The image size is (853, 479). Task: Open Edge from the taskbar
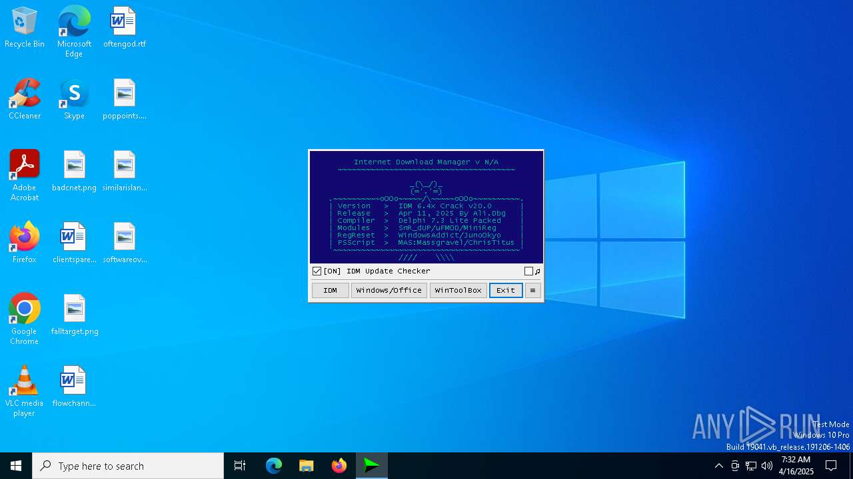tap(274, 466)
